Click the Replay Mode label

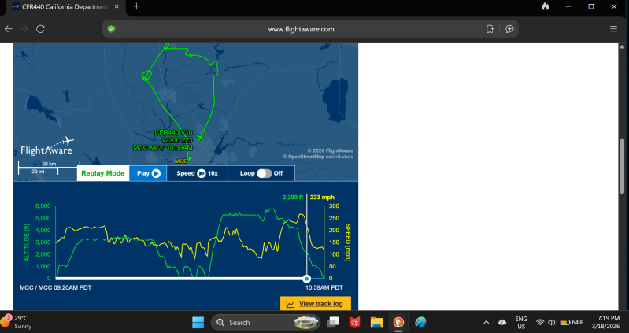click(102, 173)
